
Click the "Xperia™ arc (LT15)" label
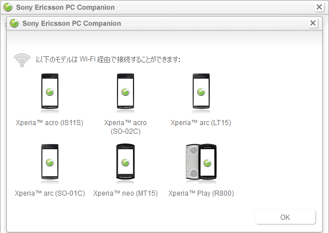(201, 123)
